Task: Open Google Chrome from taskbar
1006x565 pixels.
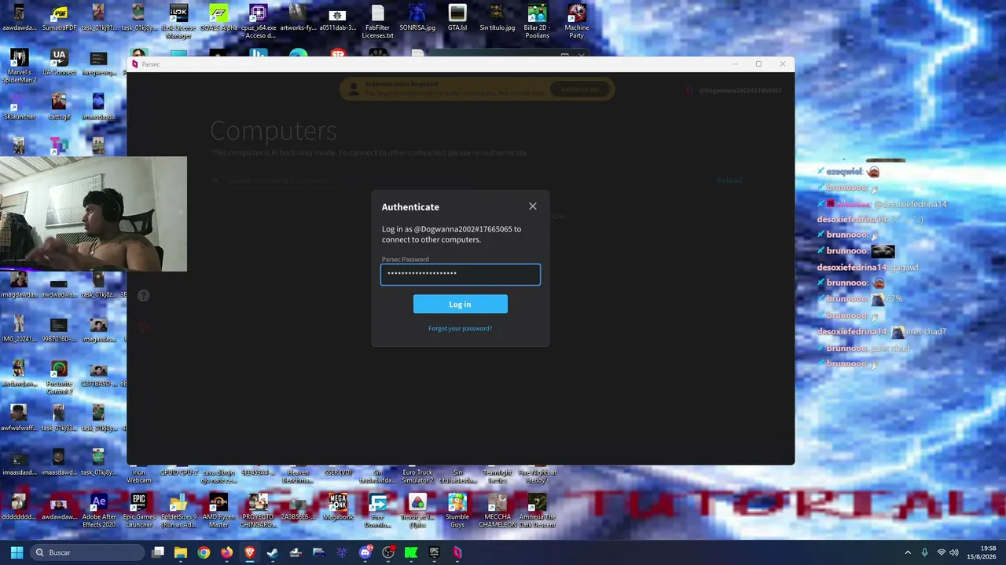Action: click(x=204, y=552)
